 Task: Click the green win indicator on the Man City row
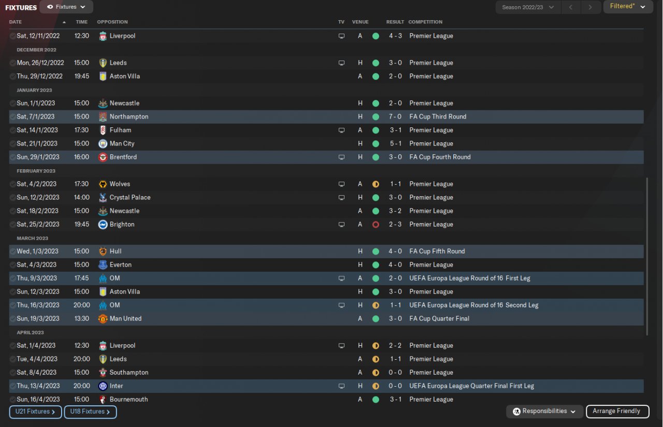[376, 144]
